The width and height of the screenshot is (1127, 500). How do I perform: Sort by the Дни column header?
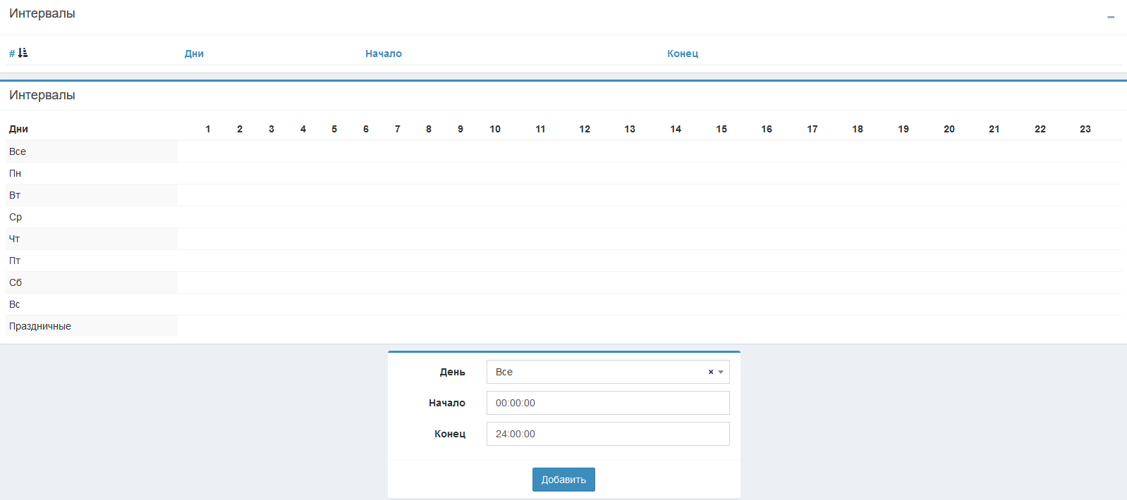(194, 54)
